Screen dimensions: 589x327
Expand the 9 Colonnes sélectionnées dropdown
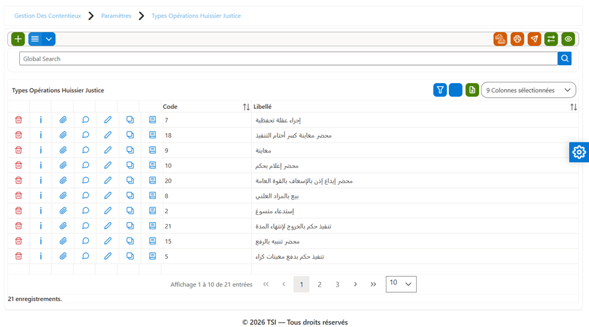coord(528,90)
